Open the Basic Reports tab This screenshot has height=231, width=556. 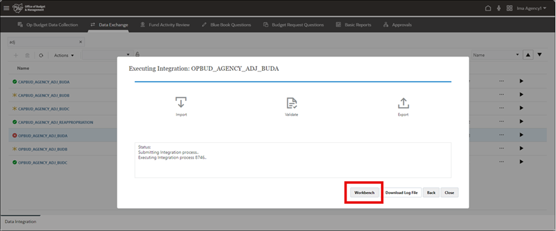click(353, 25)
